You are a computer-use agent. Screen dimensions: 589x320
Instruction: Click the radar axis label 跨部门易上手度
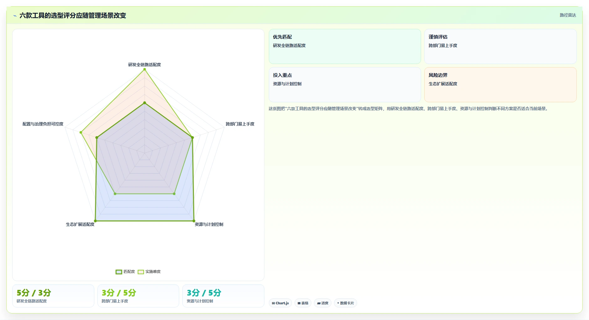point(240,124)
